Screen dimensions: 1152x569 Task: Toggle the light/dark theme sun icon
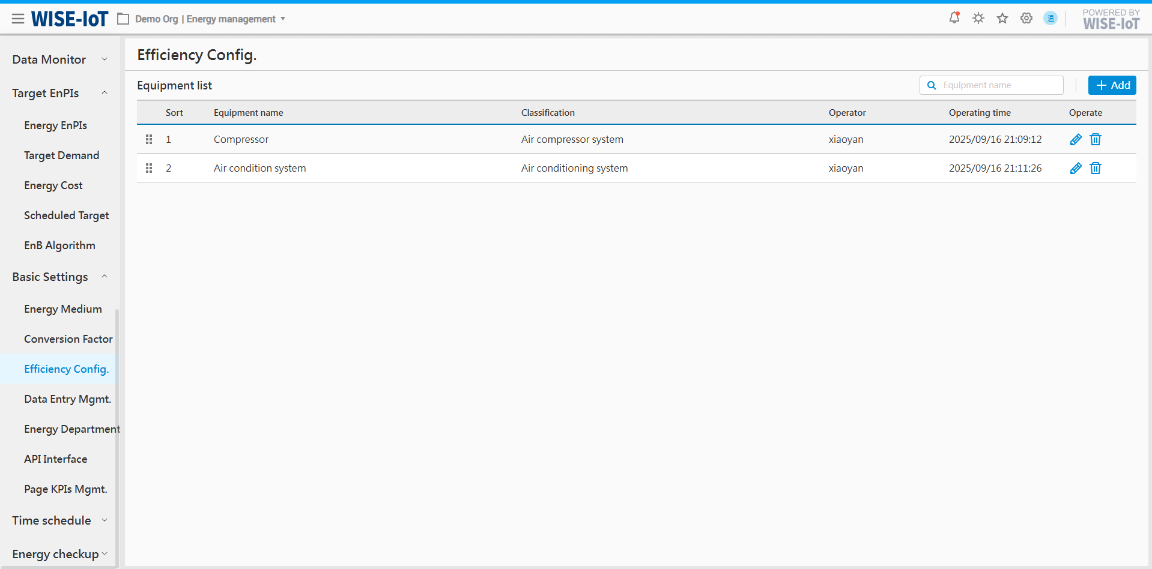coord(978,19)
